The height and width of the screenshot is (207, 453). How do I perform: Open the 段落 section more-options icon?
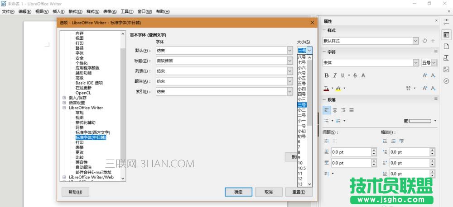436,99
